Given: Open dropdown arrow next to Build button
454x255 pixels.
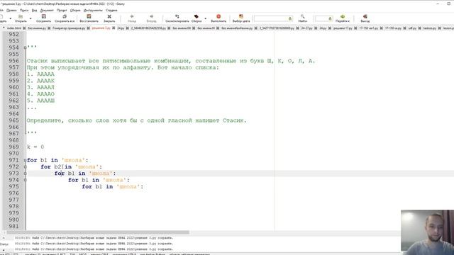Looking at the screenshot, I should (x=206, y=18).
